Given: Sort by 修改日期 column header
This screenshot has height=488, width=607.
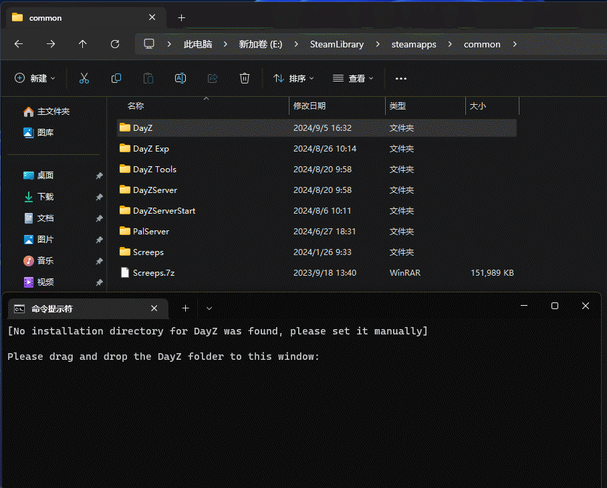Looking at the screenshot, I should pos(310,105).
